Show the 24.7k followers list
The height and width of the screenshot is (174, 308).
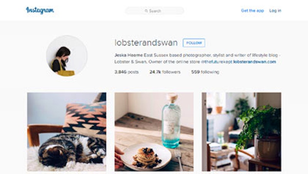165,72
